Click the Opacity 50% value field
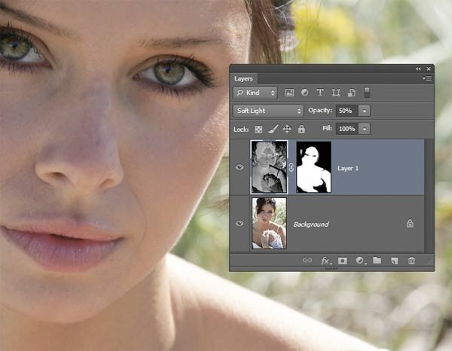Screen dimensions: 452x351 point(345,111)
